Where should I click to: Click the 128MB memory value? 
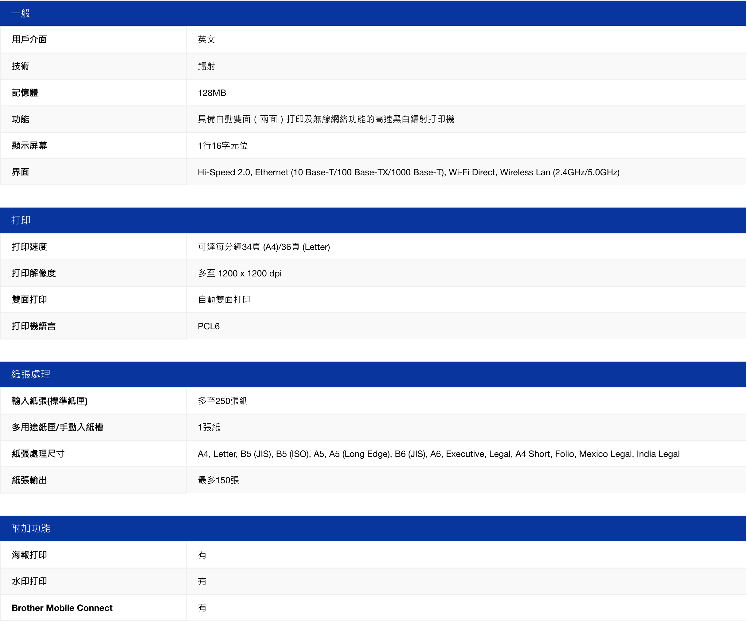pos(212,93)
